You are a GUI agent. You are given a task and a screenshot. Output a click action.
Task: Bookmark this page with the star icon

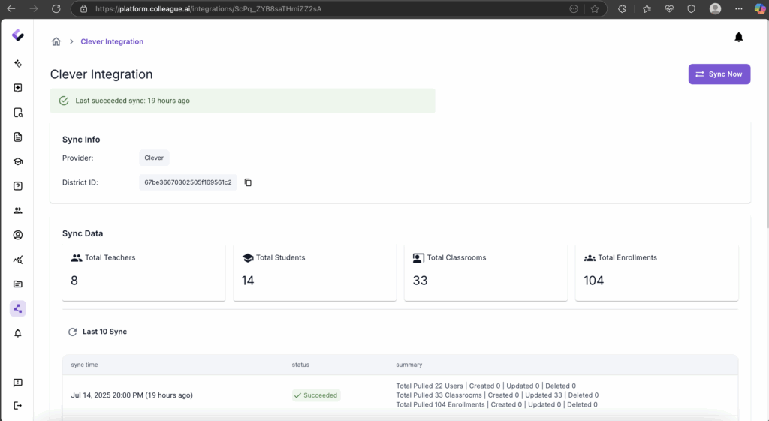[595, 8]
